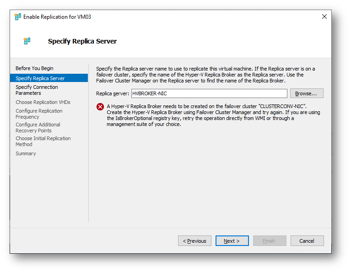Cancel the replication wizard
Screen dimensions: 351x273
307,241
